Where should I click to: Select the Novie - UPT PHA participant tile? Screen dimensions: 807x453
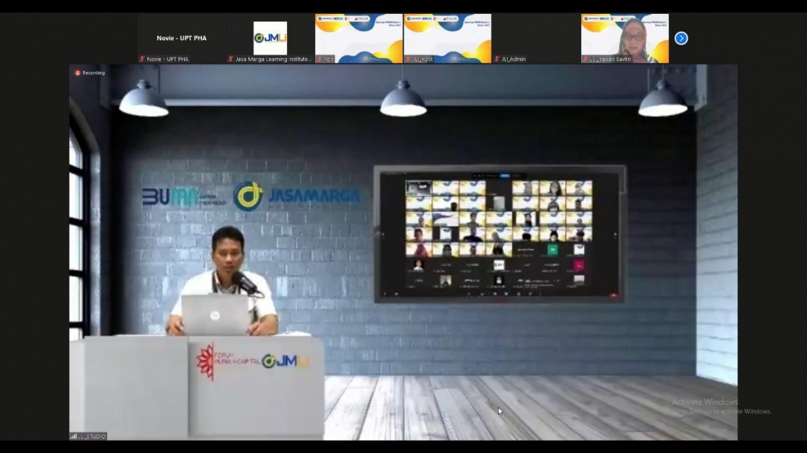tap(181, 39)
